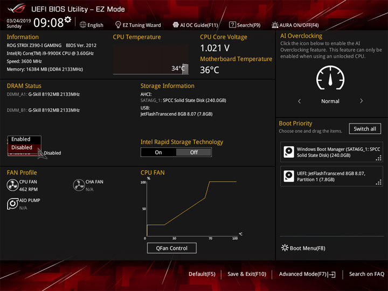Click JetFlashTranscend 8GB 8.07 USB entry
The height and width of the screenshot is (291, 388).
pyautogui.click(x=176, y=114)
